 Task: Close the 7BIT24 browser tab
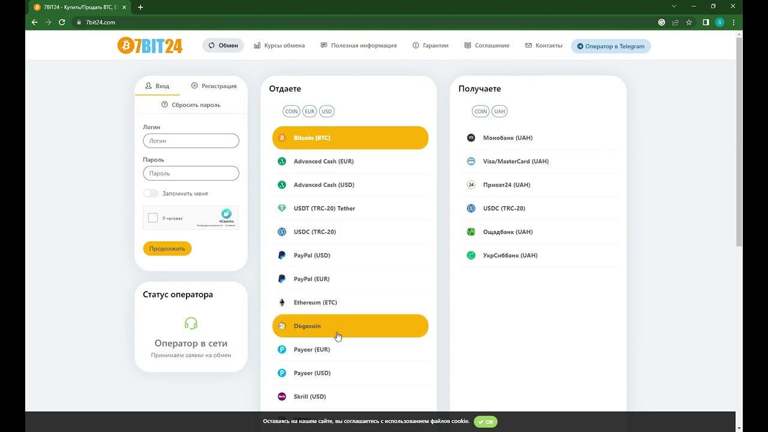pos(124,7)
